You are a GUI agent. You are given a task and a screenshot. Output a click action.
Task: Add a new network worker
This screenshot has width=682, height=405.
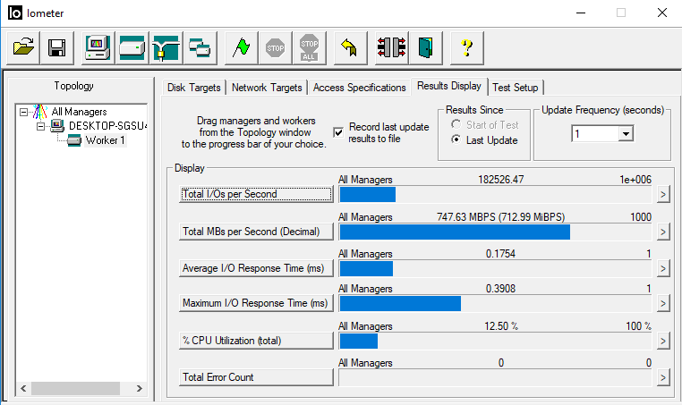[x=166, y=47]
